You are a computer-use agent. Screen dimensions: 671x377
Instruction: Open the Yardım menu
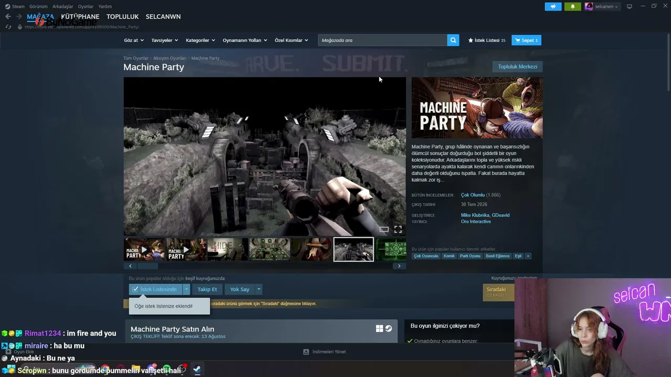[105, 6]
